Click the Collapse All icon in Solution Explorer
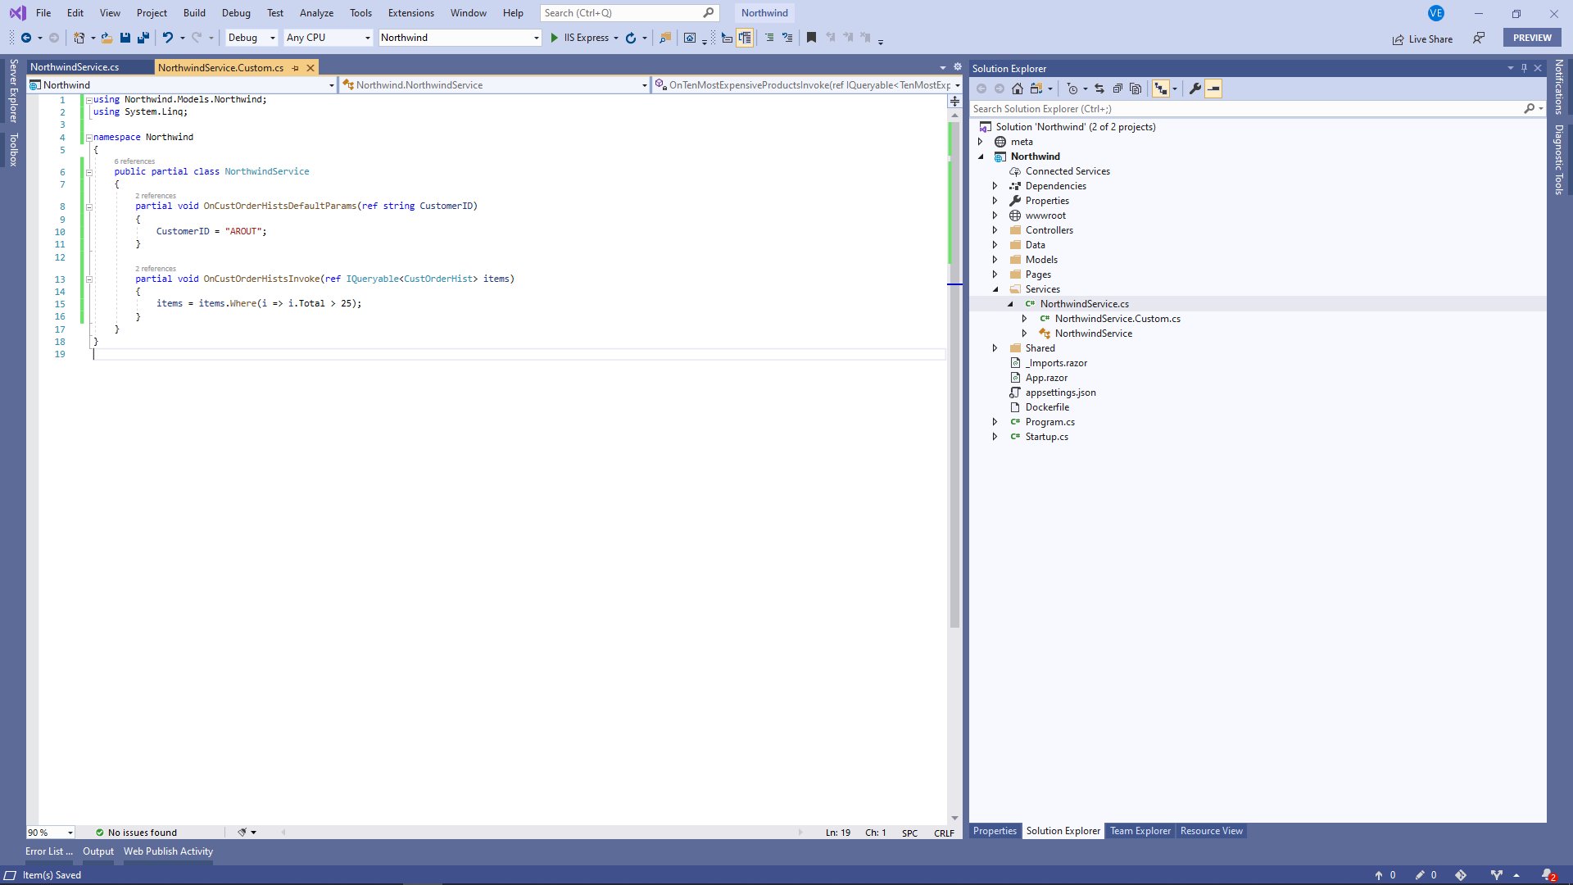The image size is (1573, 885). (1117, 88)
